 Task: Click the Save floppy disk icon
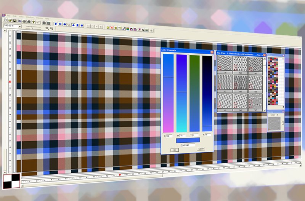point(14,21)
